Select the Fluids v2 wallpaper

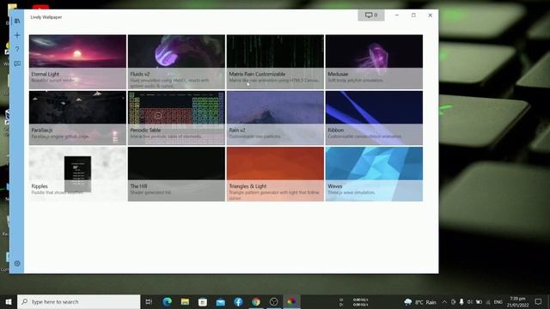(x=176, y=62)
